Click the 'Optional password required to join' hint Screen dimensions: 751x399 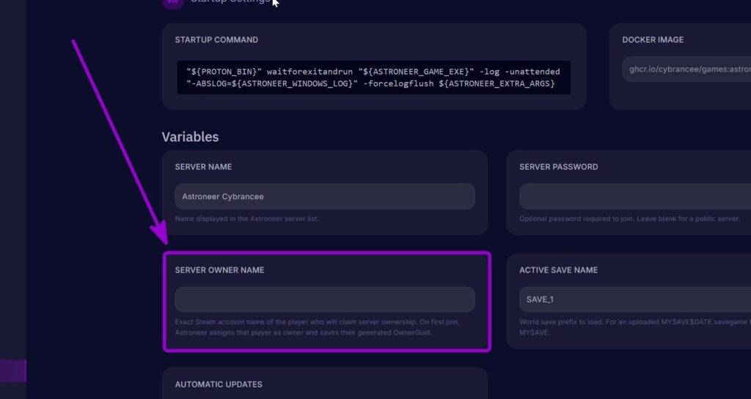pyautogui.click(x=629, y=219)
